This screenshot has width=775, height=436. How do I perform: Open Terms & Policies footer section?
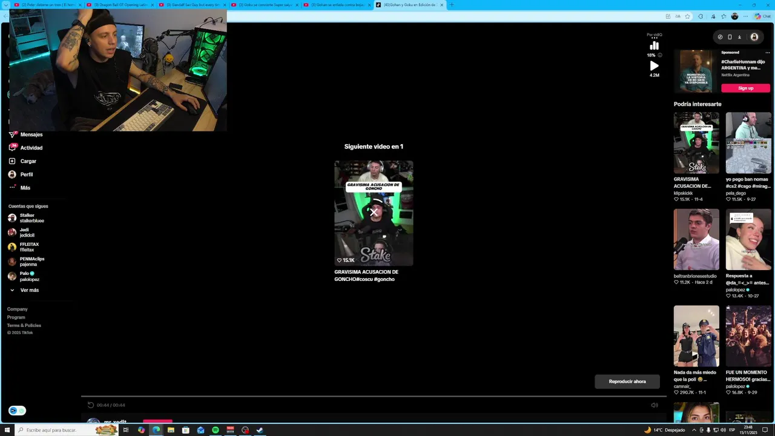[x=24, y=325]
